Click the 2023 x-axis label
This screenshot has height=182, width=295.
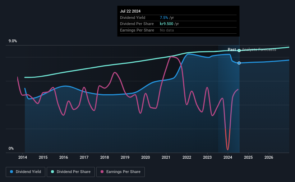207,157
